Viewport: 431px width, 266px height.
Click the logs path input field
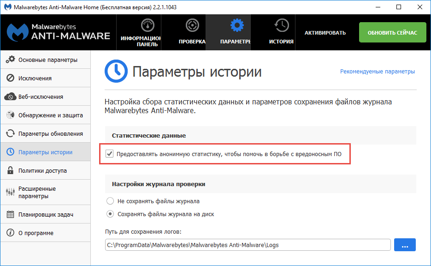[249, 245]
